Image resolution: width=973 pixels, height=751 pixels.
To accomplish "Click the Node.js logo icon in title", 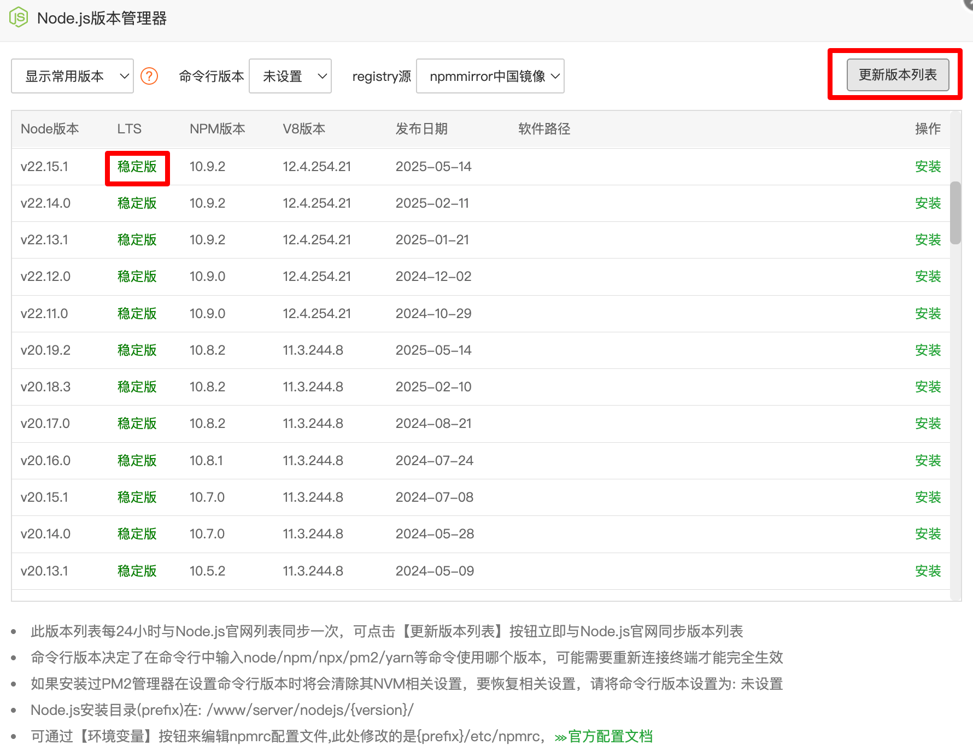I will [x=19, y=17].
